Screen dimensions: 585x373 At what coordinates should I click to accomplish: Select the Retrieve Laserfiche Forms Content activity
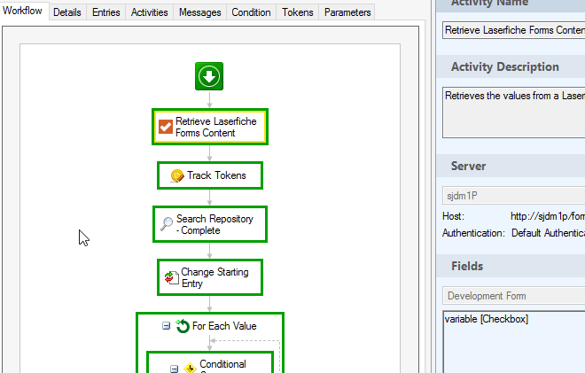click(210, 127)
